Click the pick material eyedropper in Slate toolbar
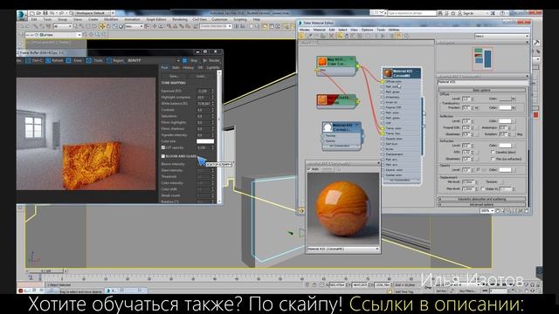The width and height of the screenshot is (559, 314). (309, 36)
